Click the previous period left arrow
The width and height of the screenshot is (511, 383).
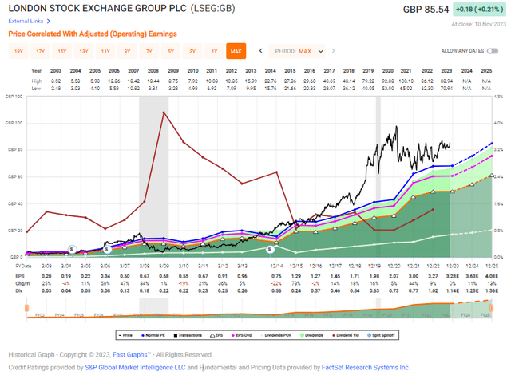[261, 51]
